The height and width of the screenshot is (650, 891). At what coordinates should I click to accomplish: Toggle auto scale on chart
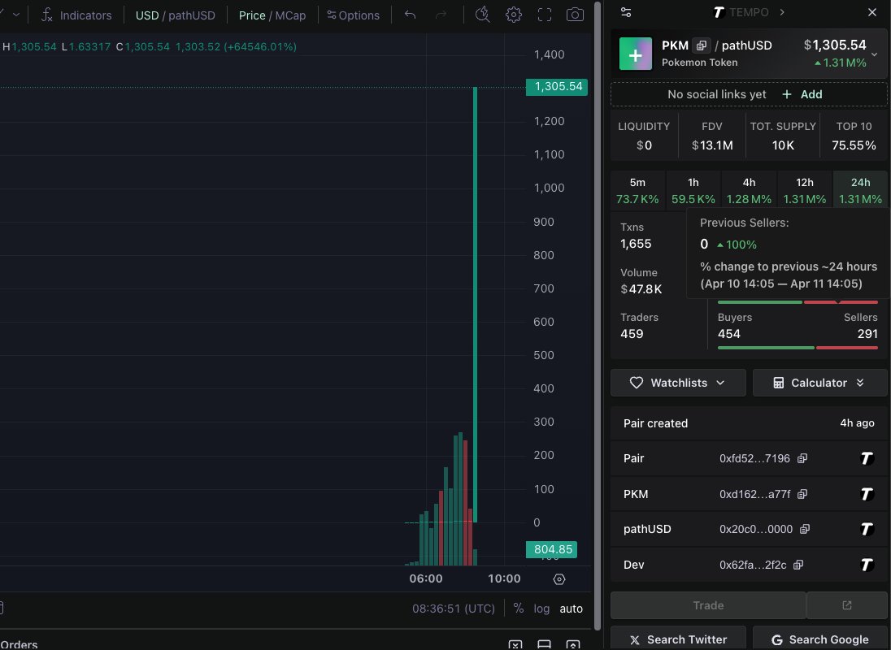(571, 609)
